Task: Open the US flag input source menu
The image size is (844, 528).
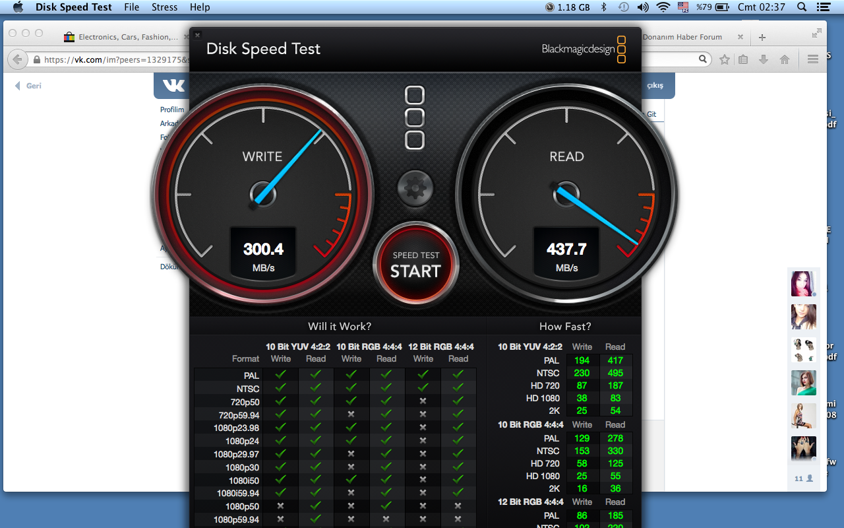Action: pos(683,7)
